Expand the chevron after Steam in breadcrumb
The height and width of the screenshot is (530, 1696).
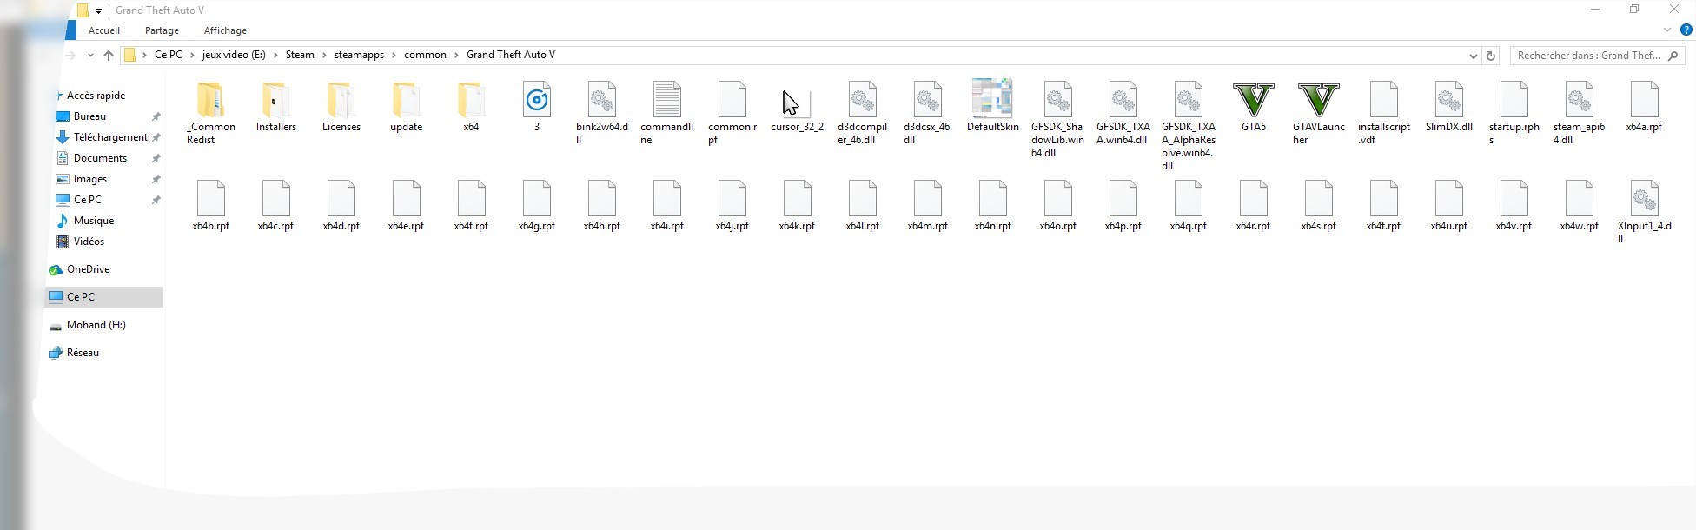(x=325, y=55)
